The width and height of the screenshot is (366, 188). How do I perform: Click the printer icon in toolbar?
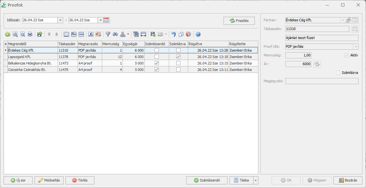click(x=30, y=35)
